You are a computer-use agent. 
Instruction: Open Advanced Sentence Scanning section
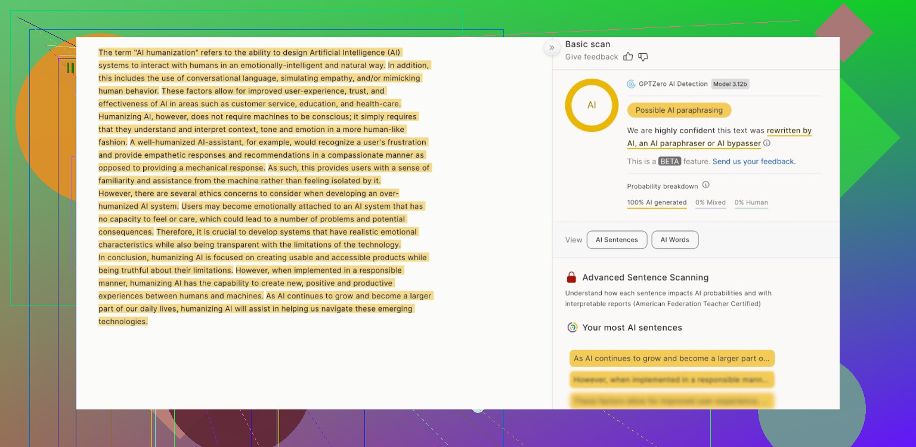645,278
